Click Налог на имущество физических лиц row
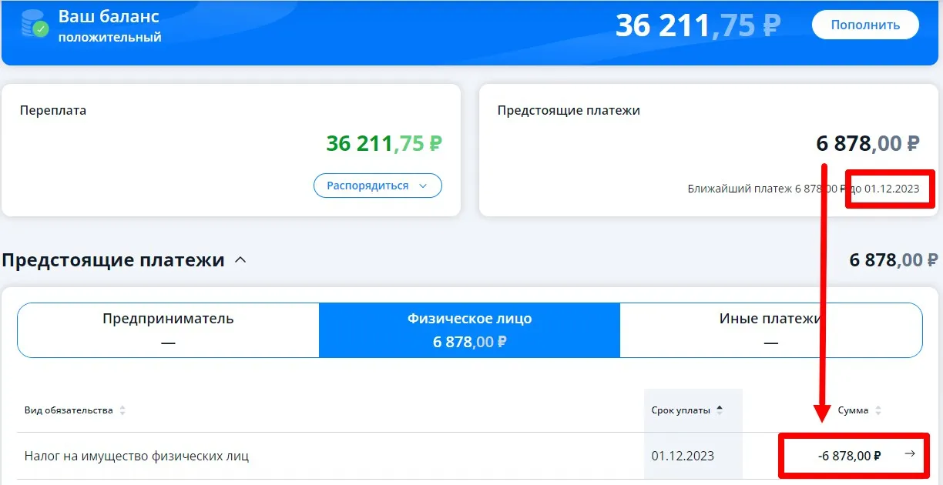 [136, 456]
